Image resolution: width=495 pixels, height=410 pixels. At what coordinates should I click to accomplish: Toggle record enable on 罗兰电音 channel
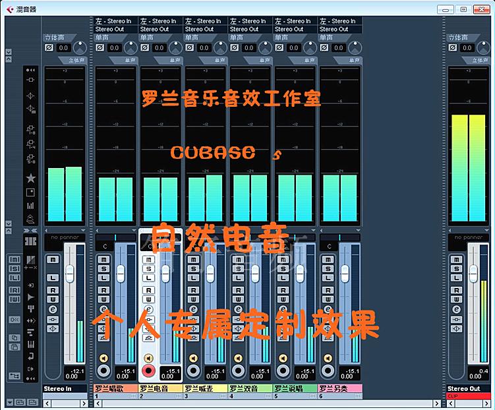(x=148, y=370)
